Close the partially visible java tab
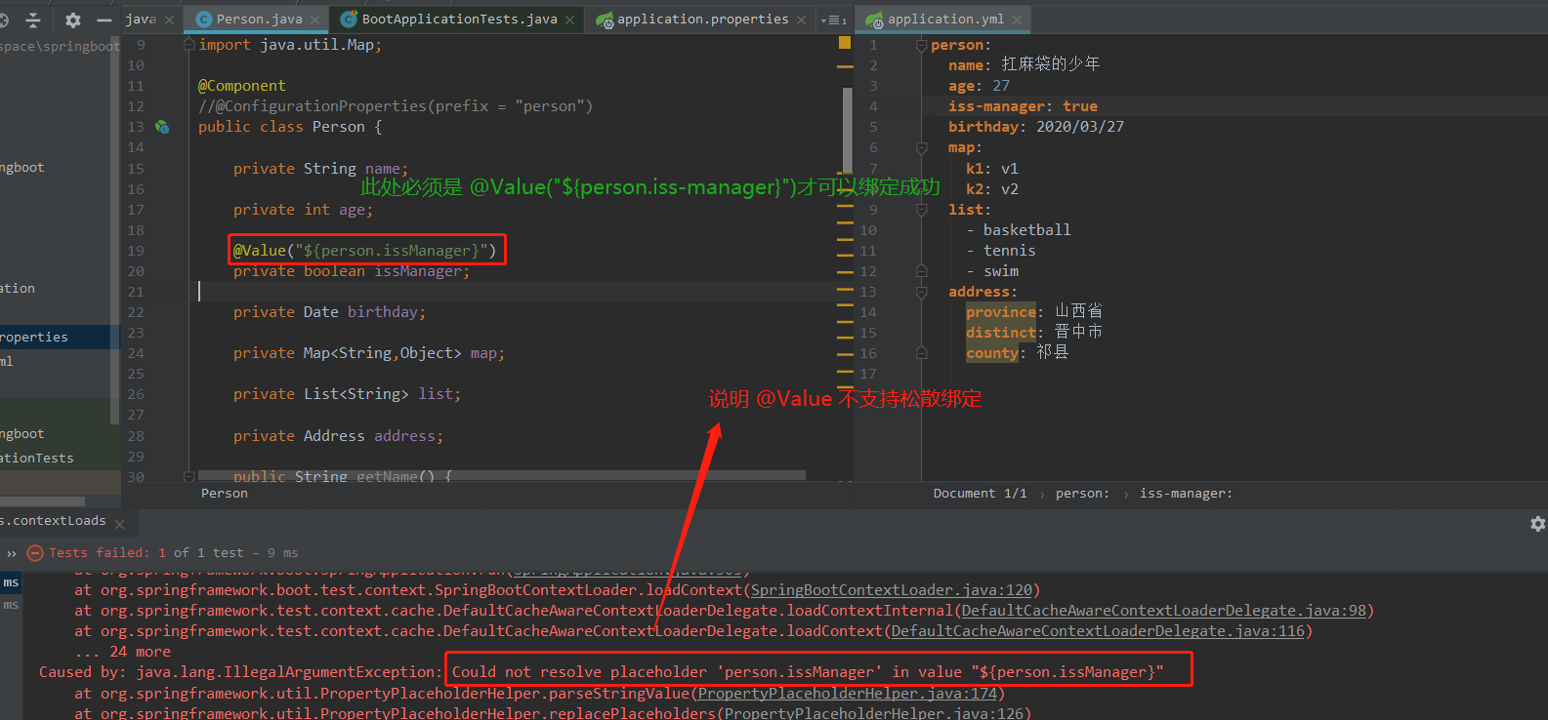 [x=170, y=20]
